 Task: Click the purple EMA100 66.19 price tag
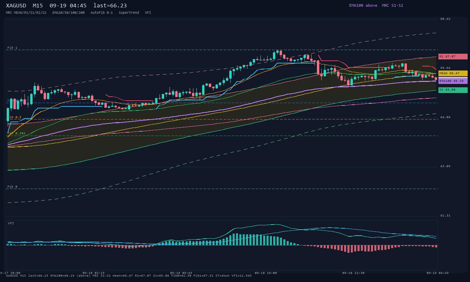(x=453, y=81)
